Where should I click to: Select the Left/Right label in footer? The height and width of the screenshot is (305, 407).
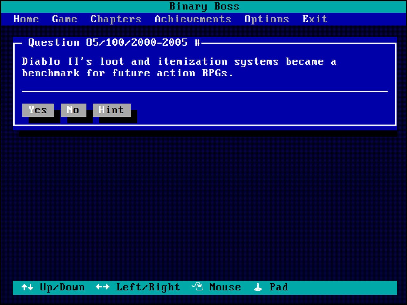point(148,288)
